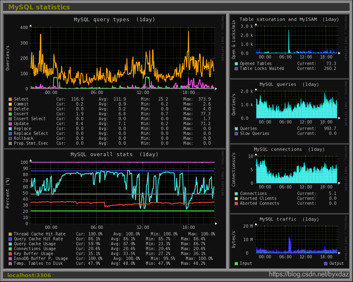Click the Opened Tables legend swatch
Image resolution: width=353 pixels, height=282 pixels.
236,64
